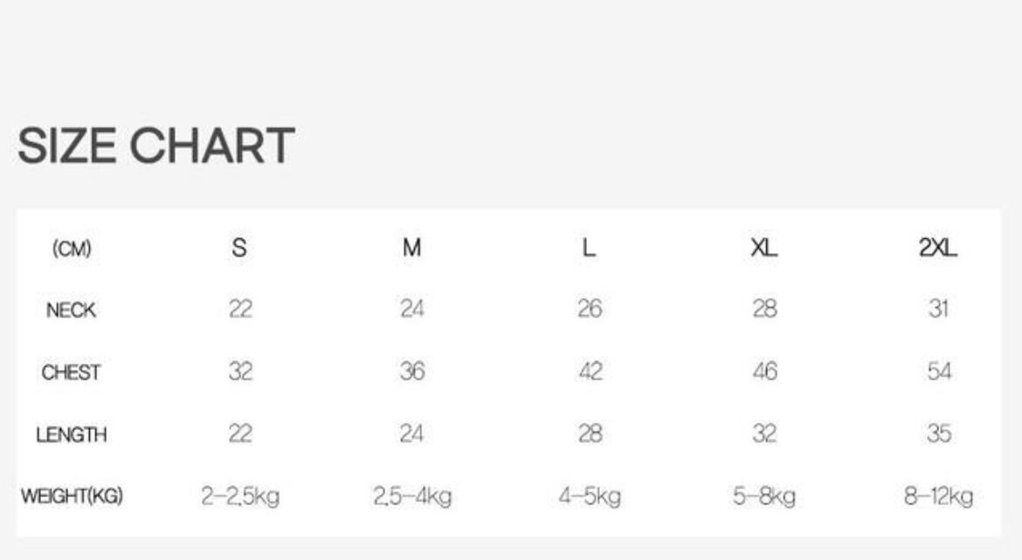Click the weight range 5-8kg

(x=764, y=497)
